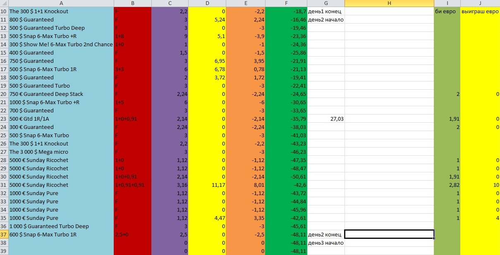The width and height of the screenshot is (500, 255).
Task: Click cell '500 $ Guaranteed Turbo Deep'
Action: pos(61,28)
